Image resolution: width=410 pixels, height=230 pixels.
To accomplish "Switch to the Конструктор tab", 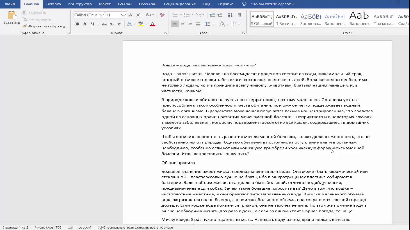I will 80,4.
